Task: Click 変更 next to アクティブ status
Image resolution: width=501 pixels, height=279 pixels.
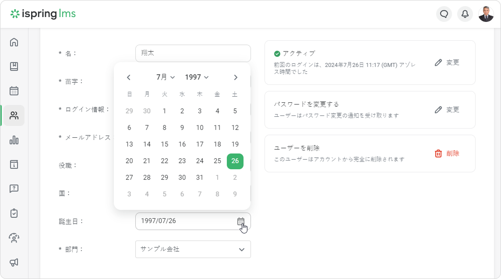Action: pyautogui.click(x=447, y=63)
